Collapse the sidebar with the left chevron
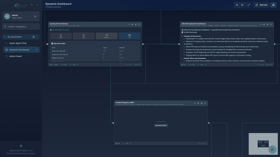This screenshot has height=157, width=280. coord(37,5)
